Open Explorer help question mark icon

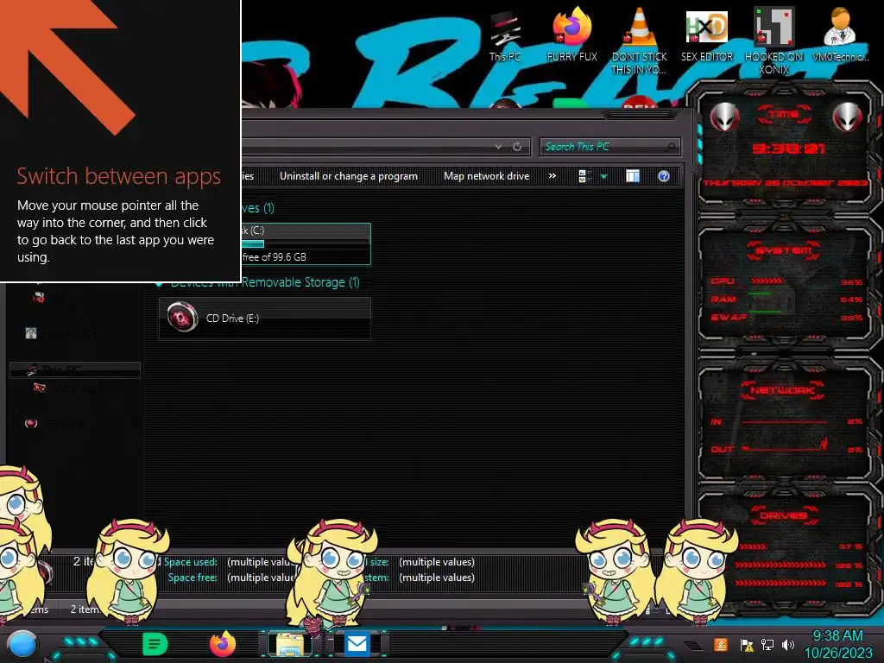click(x=664, y=176)
